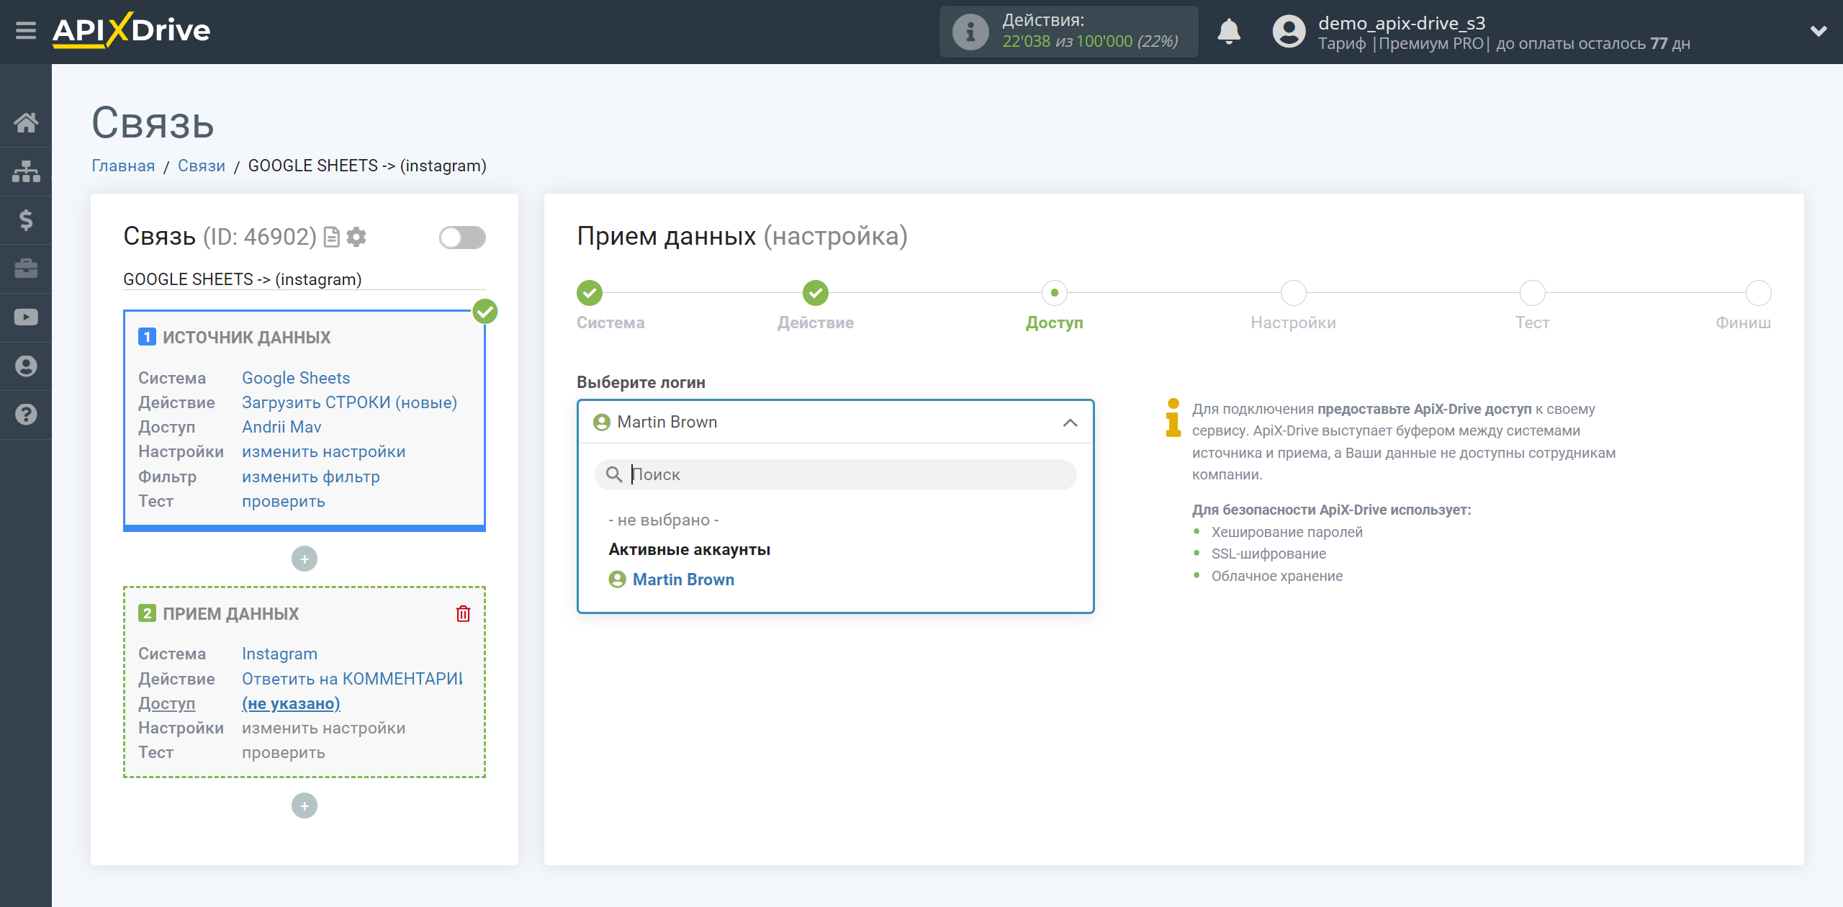Click the Активные аккаунты group heading
The width and height of the screenshot is (1843, 907).
(689, 549)
